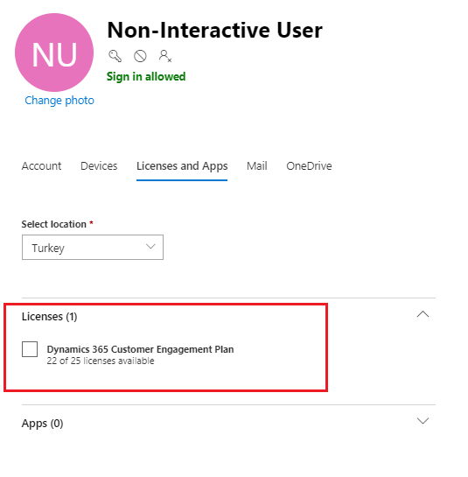Click the Select location label
Screen dimensions: 468x477
pos(54,224)
